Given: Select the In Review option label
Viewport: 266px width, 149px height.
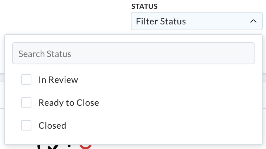Looking at the screenshot, I should pyautogui.click(x=58, y=79).
